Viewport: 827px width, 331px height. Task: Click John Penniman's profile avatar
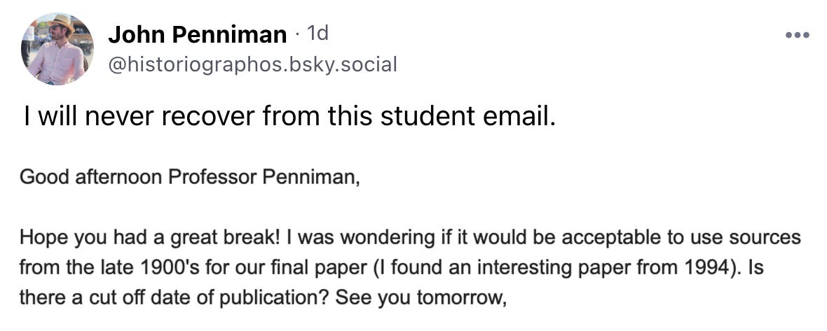tap(57, 48)
